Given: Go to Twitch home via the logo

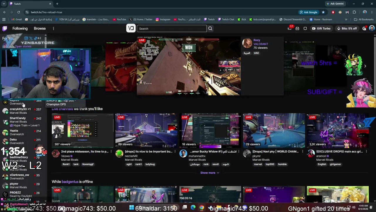Looking at the screenshot, I should pyautogui.click(x=5, y=29).
